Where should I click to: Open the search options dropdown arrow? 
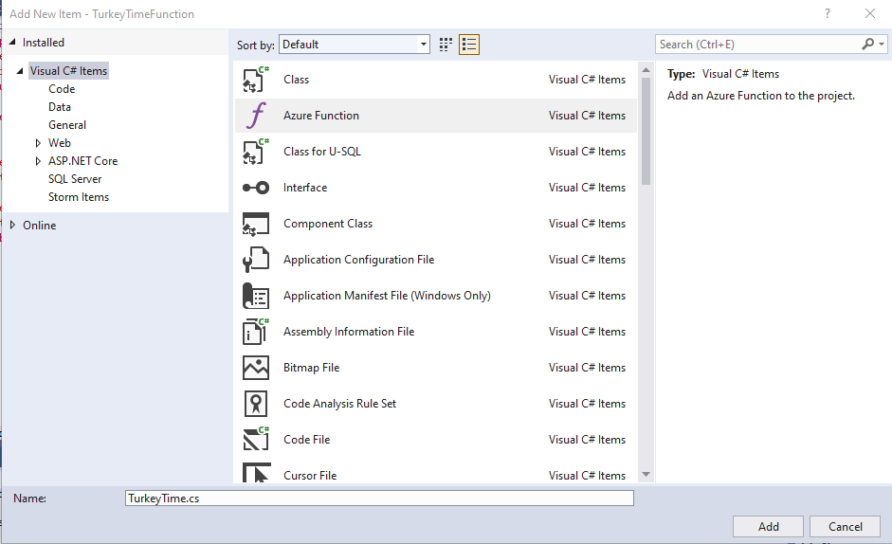(882, 44)
